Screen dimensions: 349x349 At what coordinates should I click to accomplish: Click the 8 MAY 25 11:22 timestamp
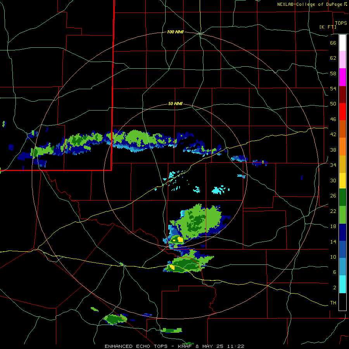[220, 346]
